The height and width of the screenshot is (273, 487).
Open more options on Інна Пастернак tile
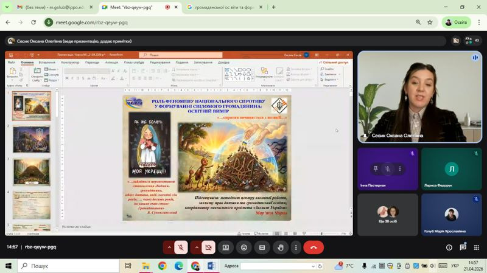[400, 168]
